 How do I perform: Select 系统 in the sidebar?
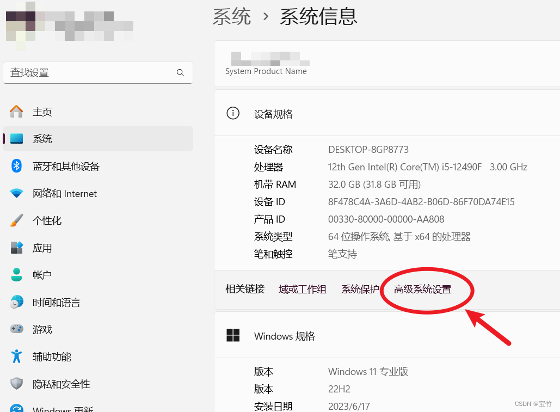[98, 139]
